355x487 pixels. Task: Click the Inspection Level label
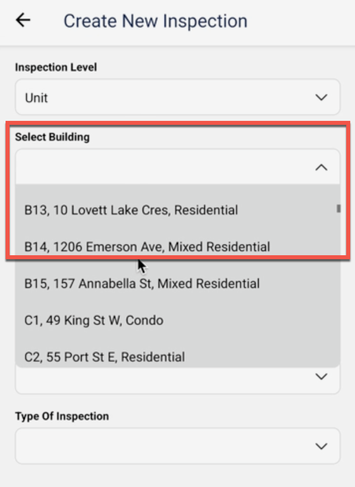point(56,67)
